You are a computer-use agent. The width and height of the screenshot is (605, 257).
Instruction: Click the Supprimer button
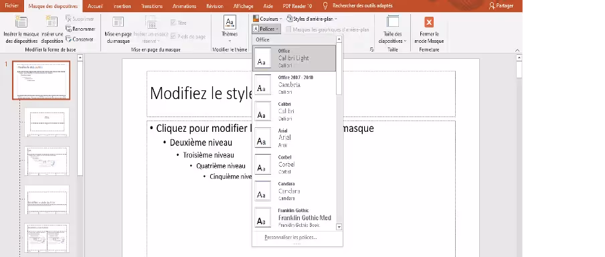point(80,19)
